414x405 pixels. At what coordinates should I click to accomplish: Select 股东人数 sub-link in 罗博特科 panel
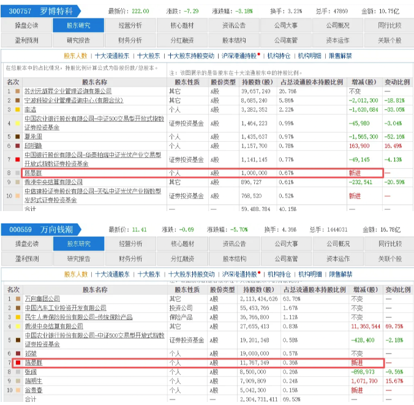75,56
